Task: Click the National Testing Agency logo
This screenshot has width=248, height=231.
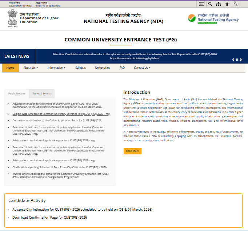Action: coord(213,19)
